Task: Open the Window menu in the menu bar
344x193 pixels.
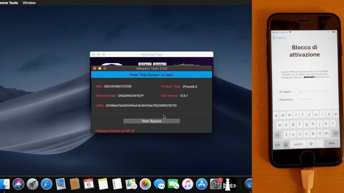Action: pyautogui.click(x=29, y=3)
